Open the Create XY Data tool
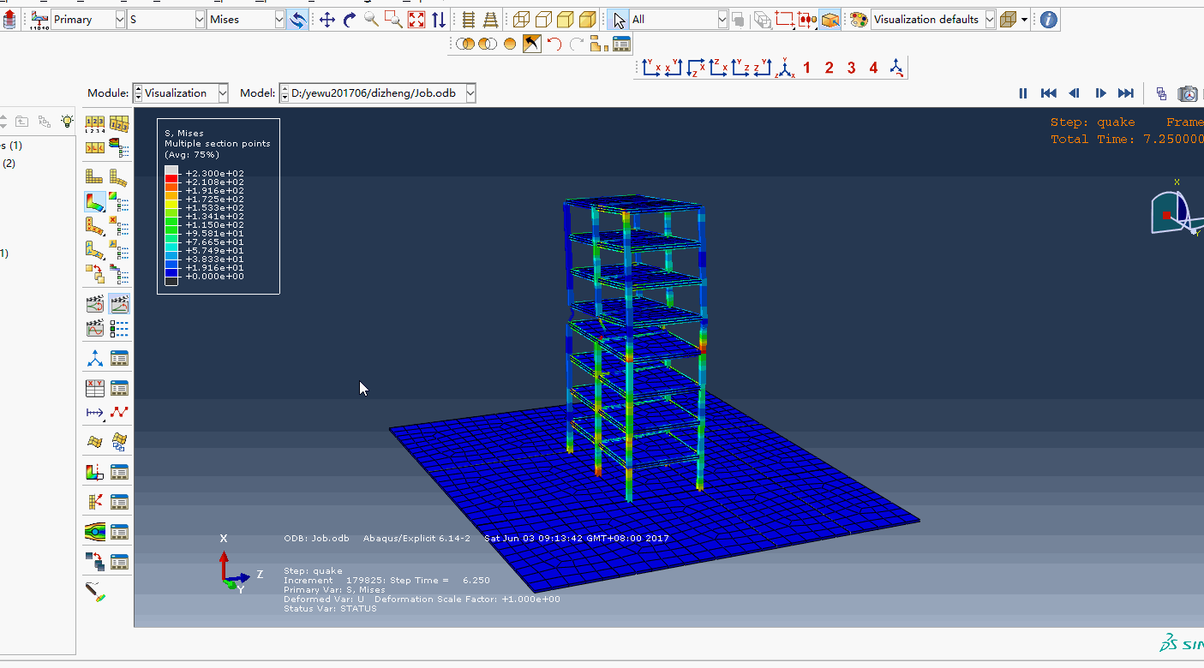The width and height of the screenshot is (1204, 668). (94, 388)
